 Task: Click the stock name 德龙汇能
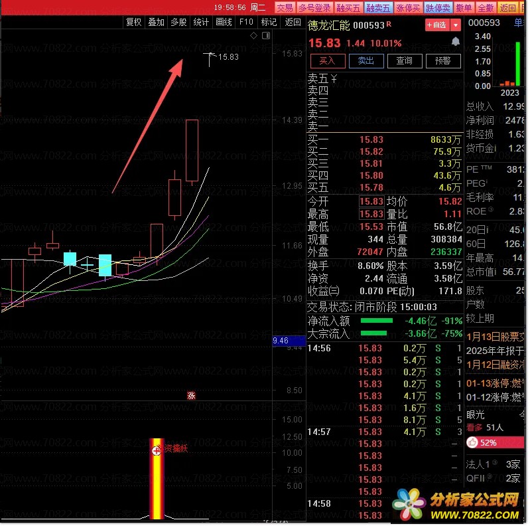328,25
